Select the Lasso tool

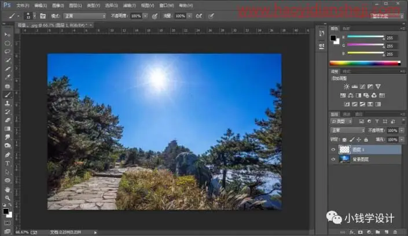(8, 51)
